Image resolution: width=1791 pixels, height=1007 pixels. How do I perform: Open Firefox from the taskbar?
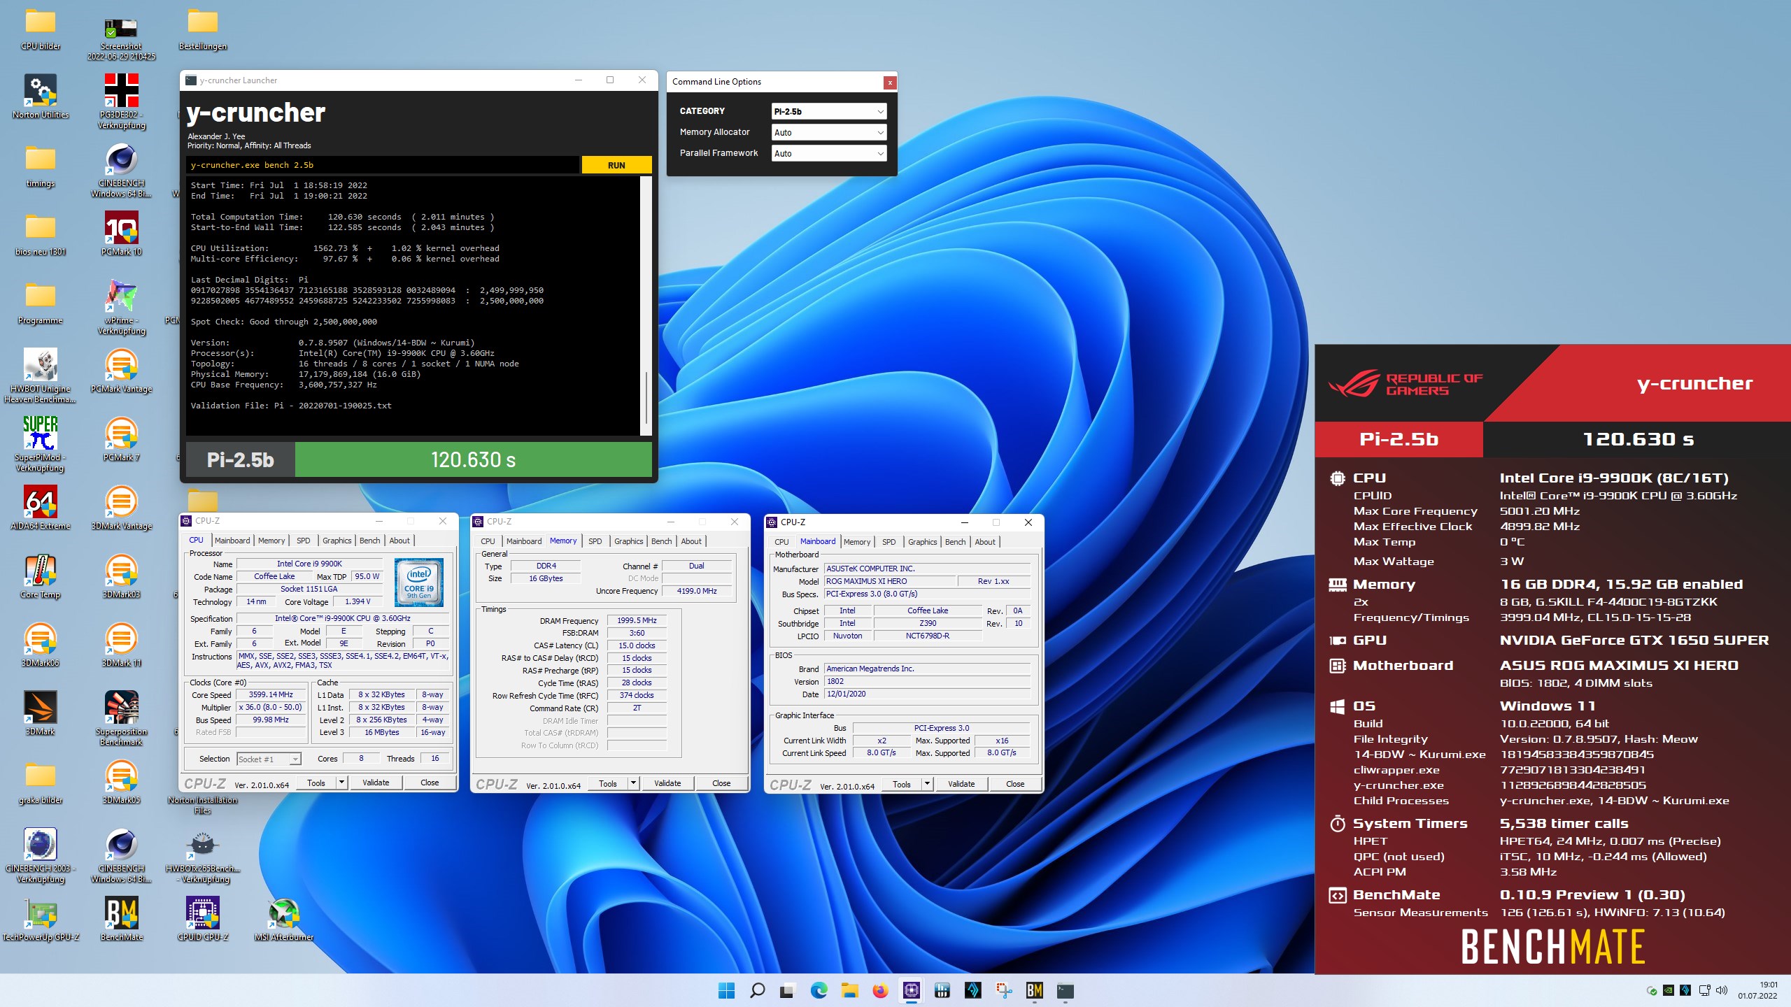pos(880,990)
